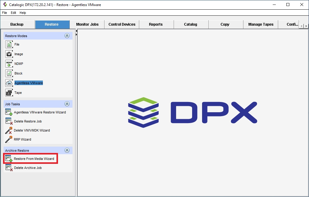Viewport: 309px width, 197px height.
Task: Collapse the Job Tasks section
Action: click(67, 104)
